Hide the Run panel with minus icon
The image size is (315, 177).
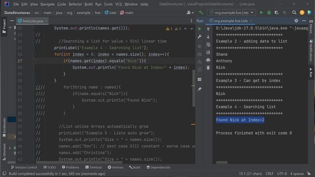click(304, 21)
